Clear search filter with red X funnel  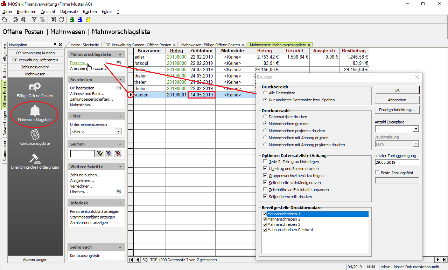pyautogui.click(x=118, y=154)
